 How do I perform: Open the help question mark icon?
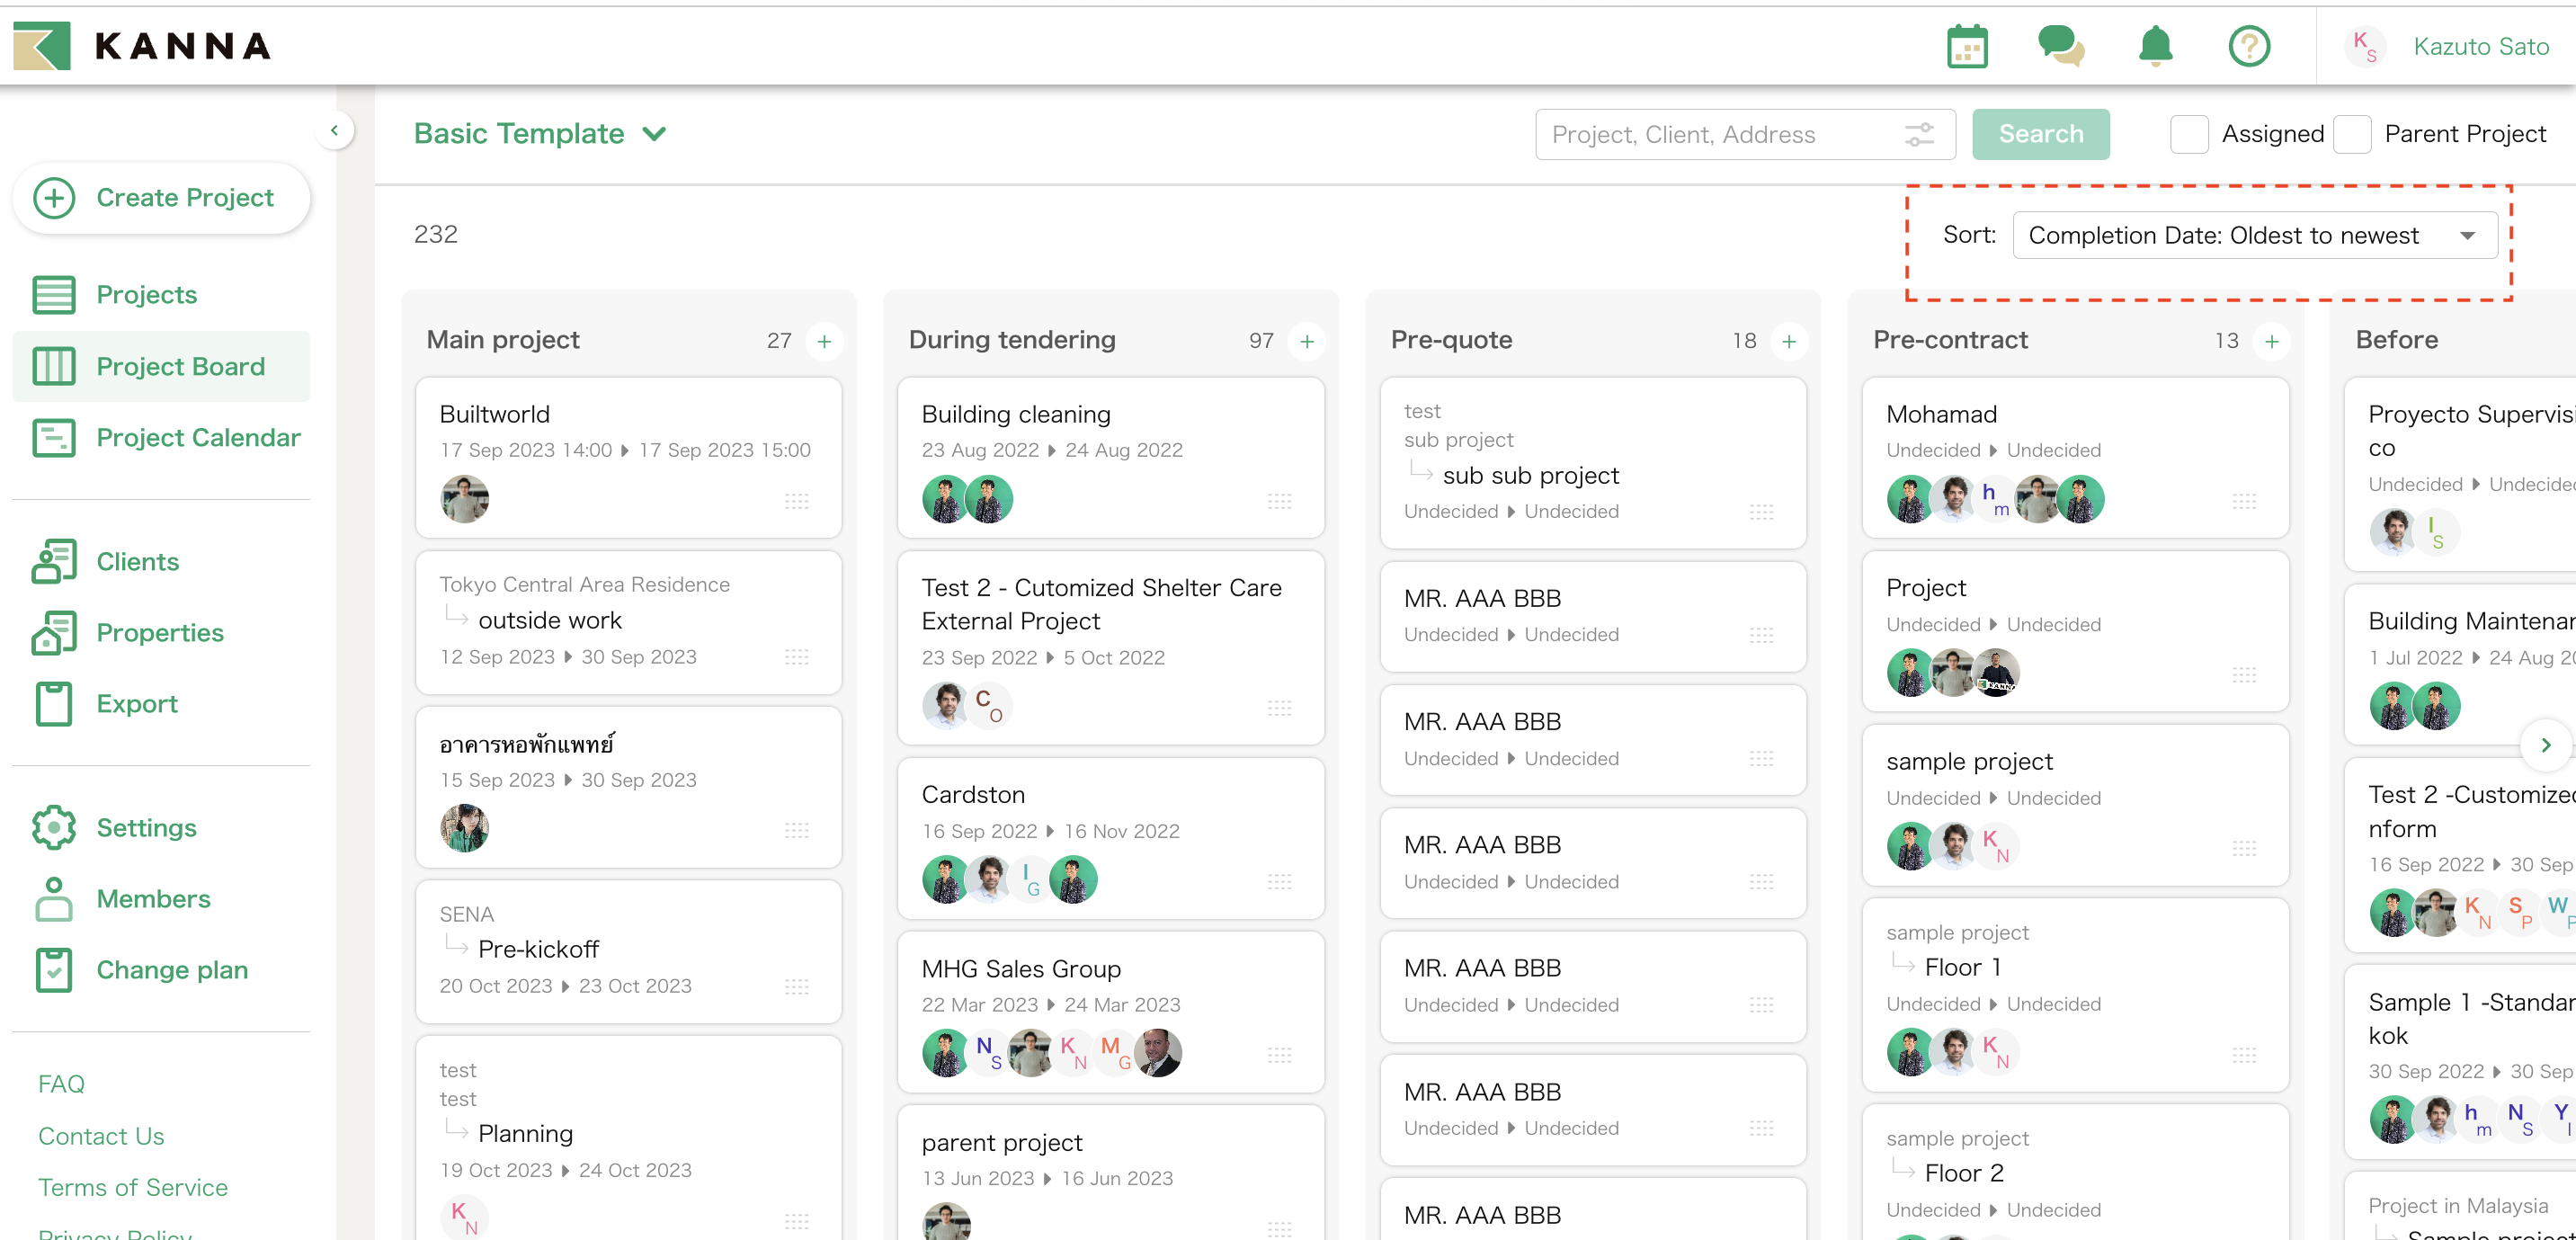(2248, 46)
